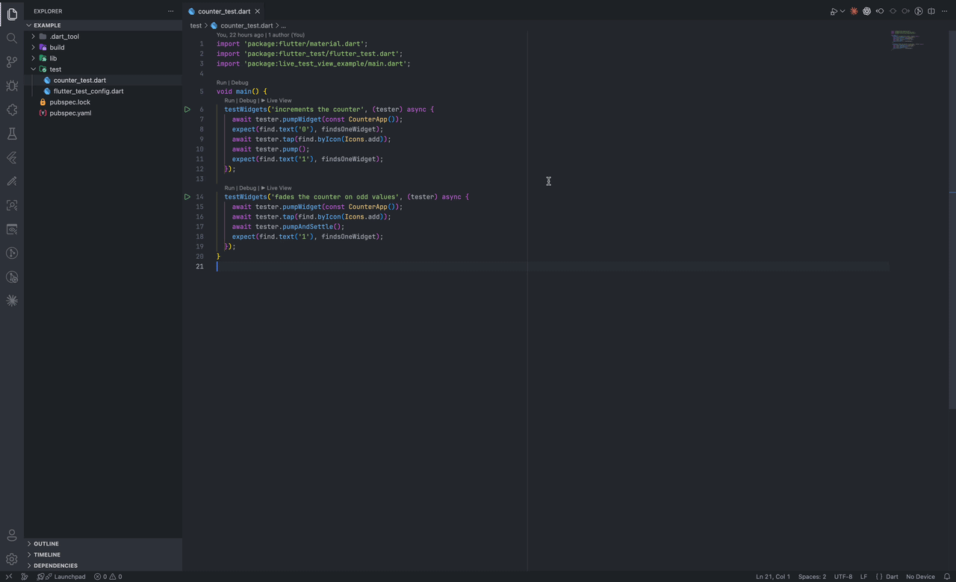Change encoding via 'UTF-8' status item
The image size is (956, 582).
click(x=843, y=577)
